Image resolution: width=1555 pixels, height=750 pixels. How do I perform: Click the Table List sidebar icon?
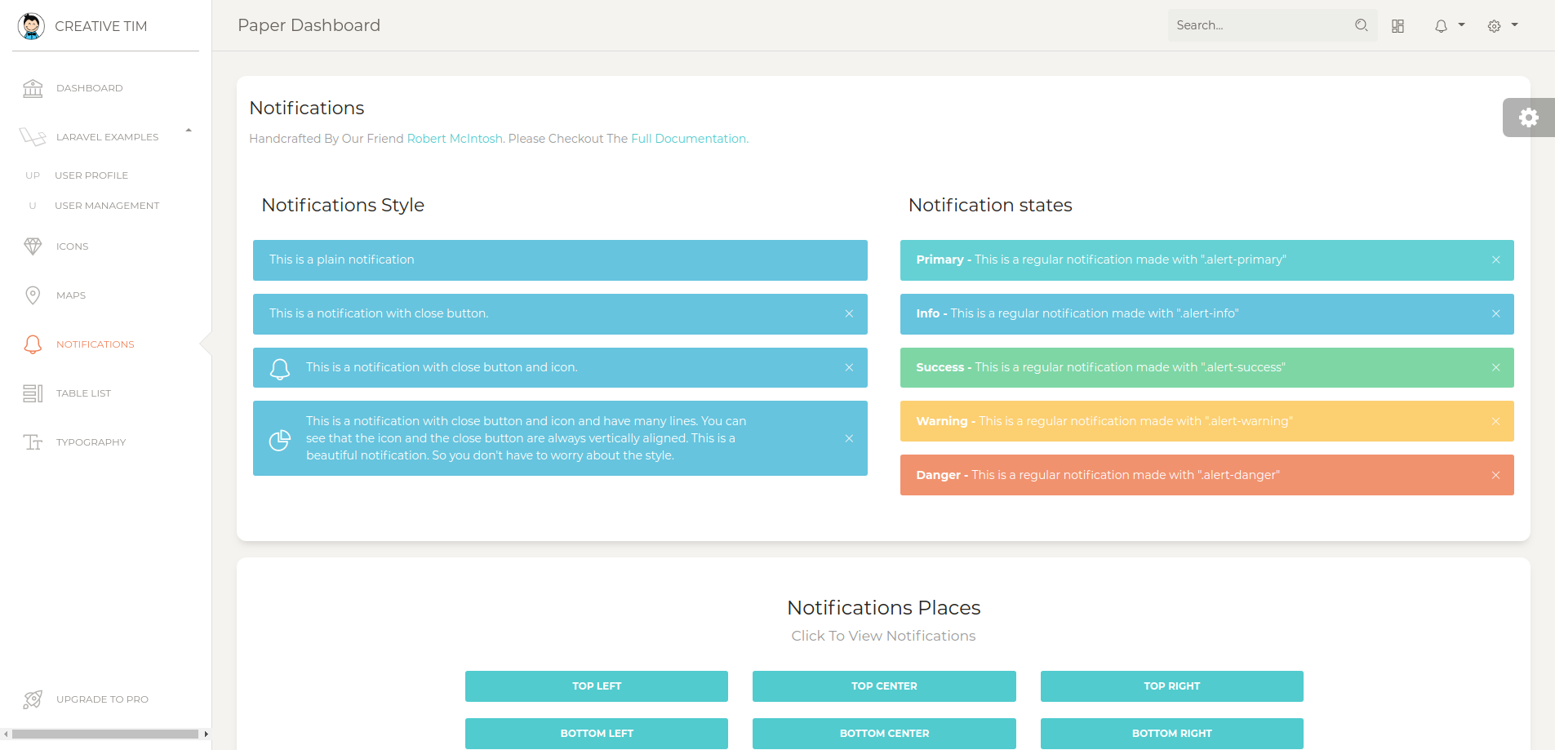coord(33,393)
